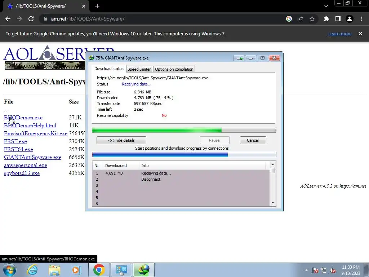This screenshot has height=277, width=369.
Task: Maximize the IDM download dialog
Action: [x=262, y=58]
